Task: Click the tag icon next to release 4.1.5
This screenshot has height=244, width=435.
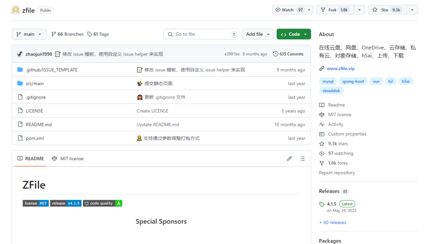Action: (322, 204)
